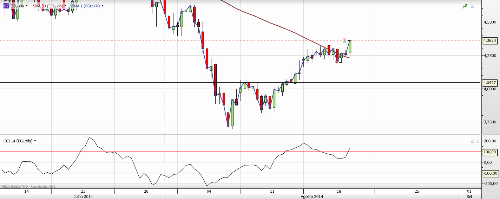Click date label 11 on time axis
The height and width of the screenshot is (199, 500).
pos(272,191)
